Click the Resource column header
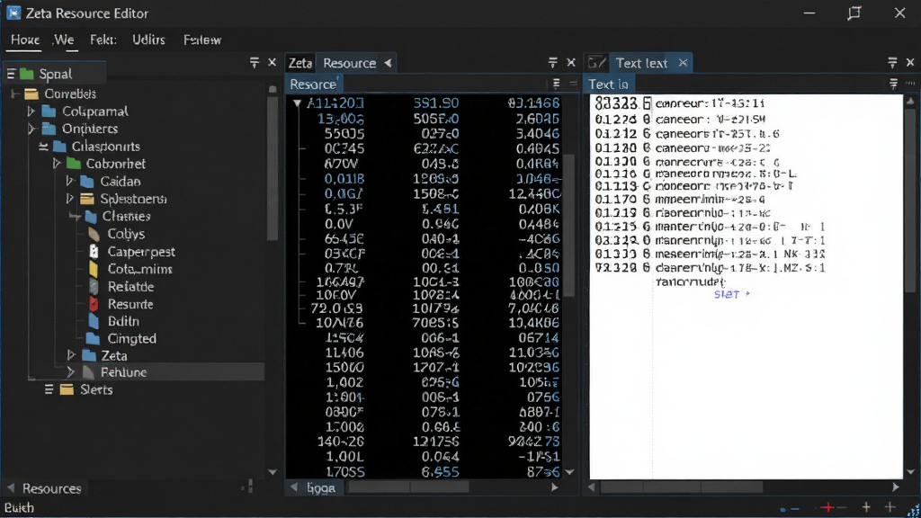921x518 pixels. coord(313,84)
